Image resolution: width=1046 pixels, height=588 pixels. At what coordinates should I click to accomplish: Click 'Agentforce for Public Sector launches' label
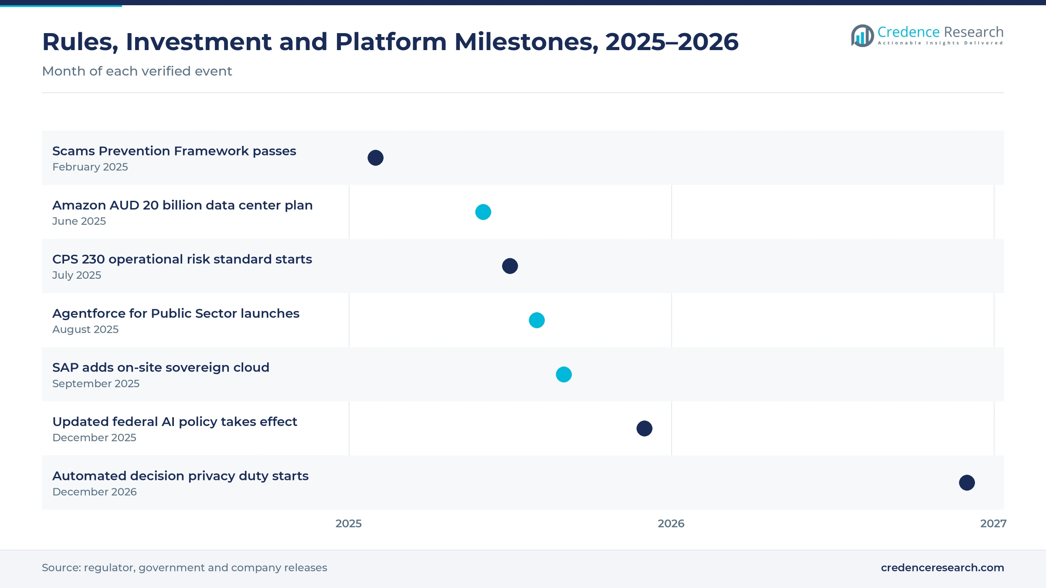176,314
